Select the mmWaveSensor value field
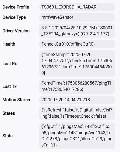 click(77, 17)
